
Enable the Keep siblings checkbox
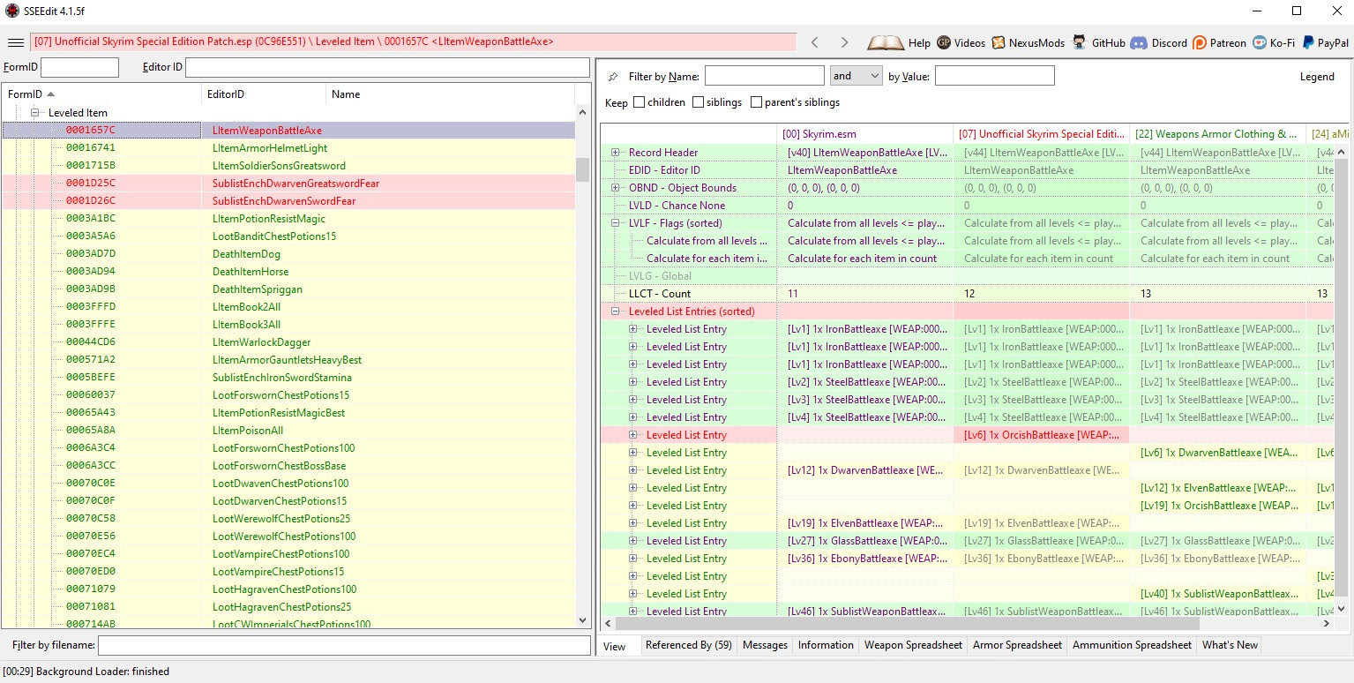click(x=699, y=102)
